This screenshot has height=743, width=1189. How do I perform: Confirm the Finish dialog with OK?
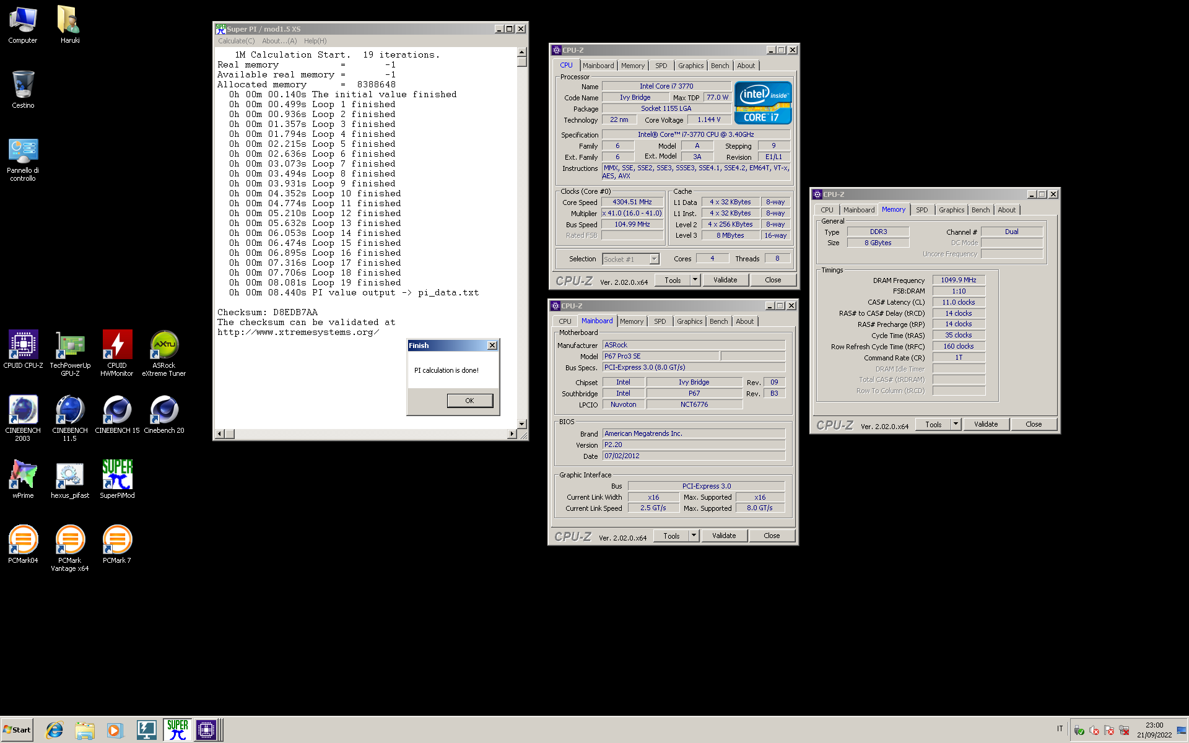tap(470, 401)
